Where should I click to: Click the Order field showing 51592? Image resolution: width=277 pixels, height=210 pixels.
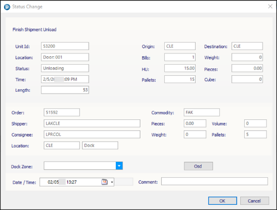[x=62, y=112]
